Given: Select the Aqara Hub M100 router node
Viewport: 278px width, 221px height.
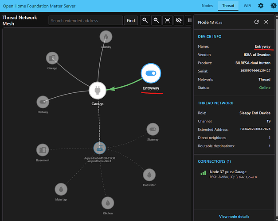Looking at the screenshot, I should coord(100,148).
